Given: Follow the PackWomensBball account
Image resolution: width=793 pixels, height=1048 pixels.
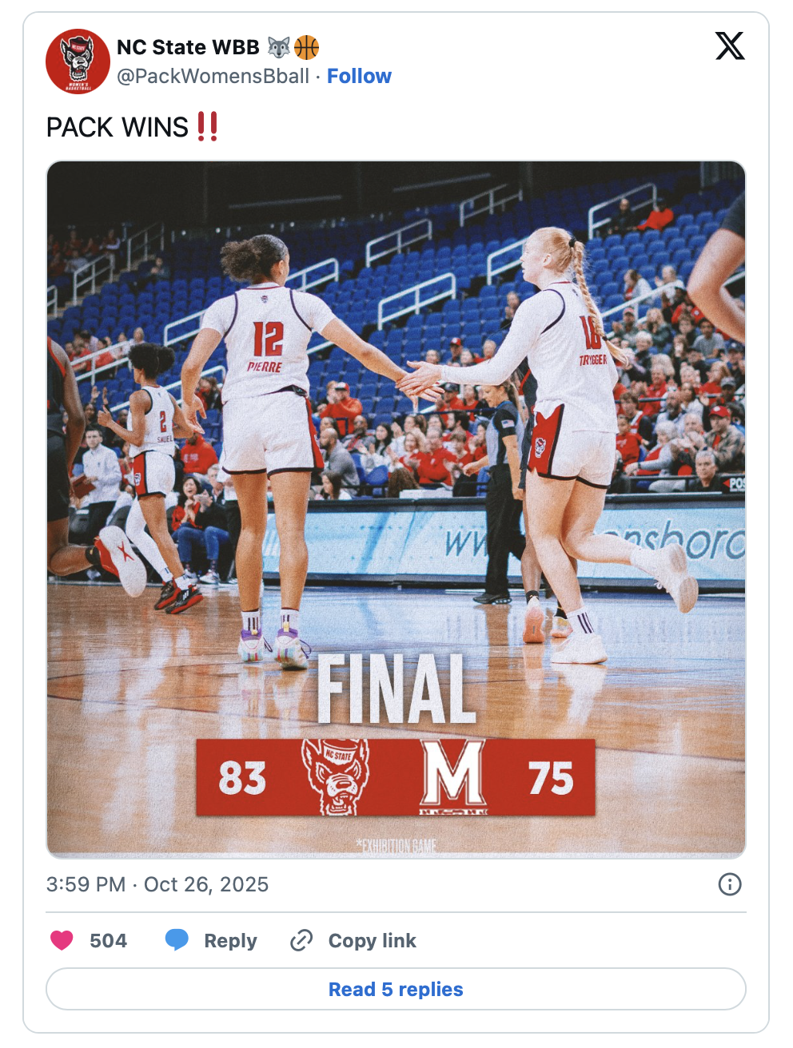Looking at the screenshot, I should tap(359, 76).
